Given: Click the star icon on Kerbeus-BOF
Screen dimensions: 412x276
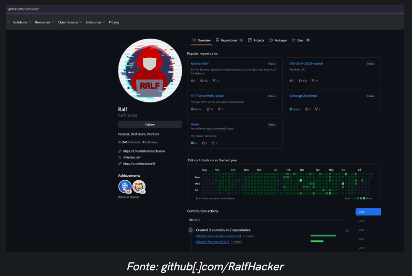Looking at the screenshot, I should (202, 81).
